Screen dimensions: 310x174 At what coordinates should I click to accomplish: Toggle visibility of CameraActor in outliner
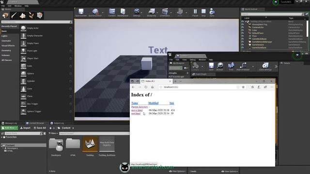[x=243, y=28]
